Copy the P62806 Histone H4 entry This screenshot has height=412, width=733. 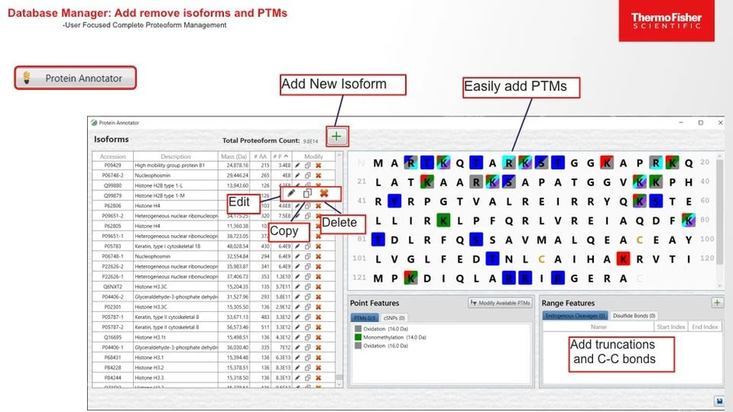[308, 206]
